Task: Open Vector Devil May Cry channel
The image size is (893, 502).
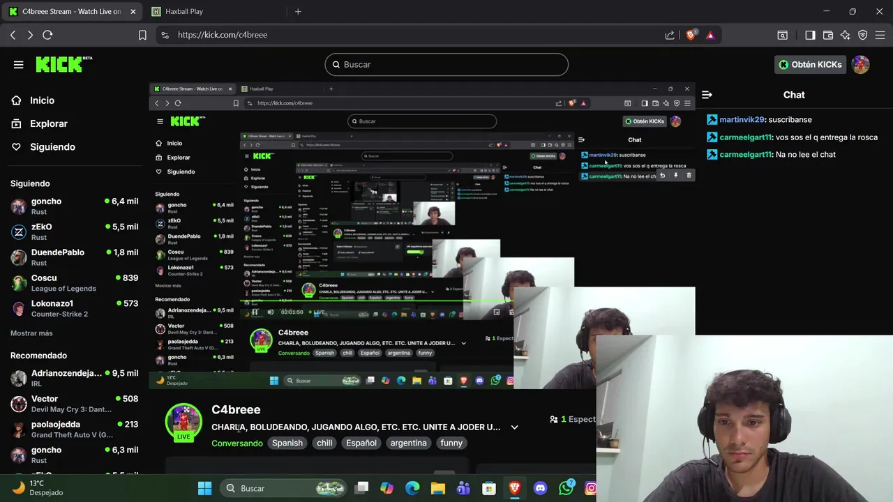Action: pos(75,404)
